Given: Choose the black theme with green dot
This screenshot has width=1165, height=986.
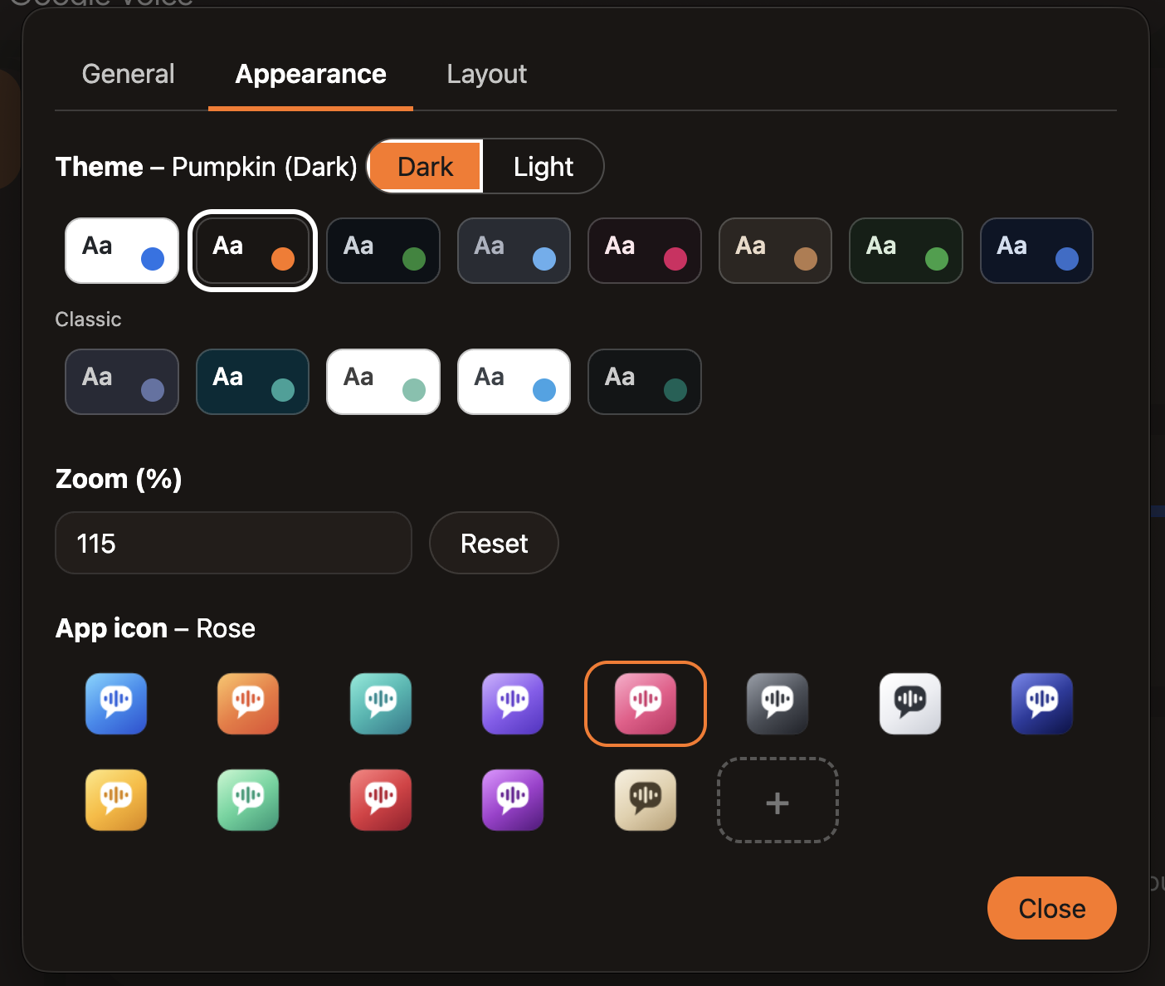Looking at the screenshot, I should (x=383, y=251).
